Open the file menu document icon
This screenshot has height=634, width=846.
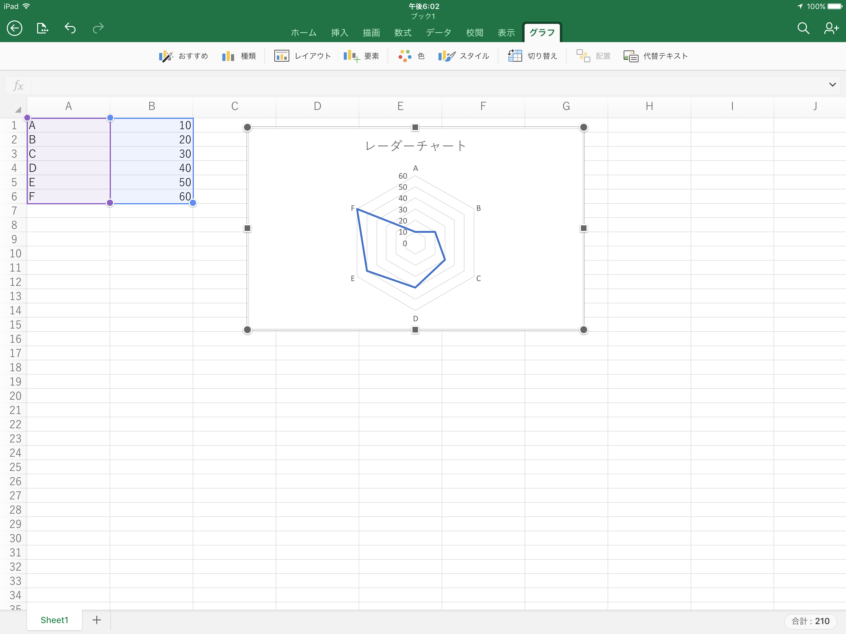coord(42,28)
